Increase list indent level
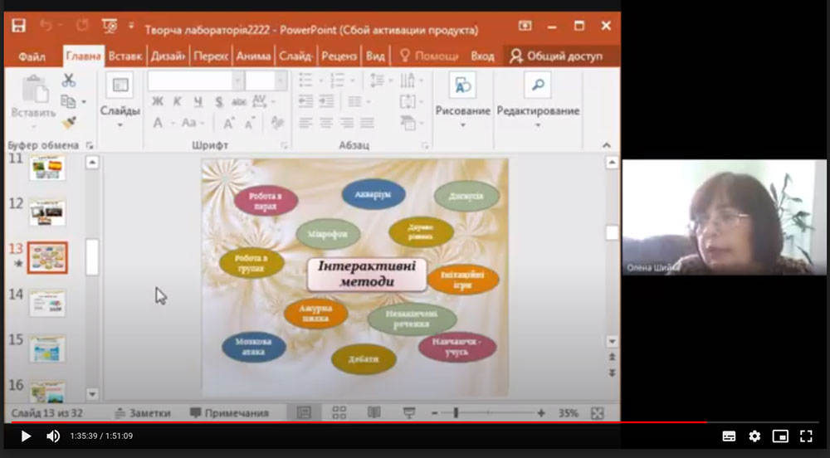 (326, 101)
